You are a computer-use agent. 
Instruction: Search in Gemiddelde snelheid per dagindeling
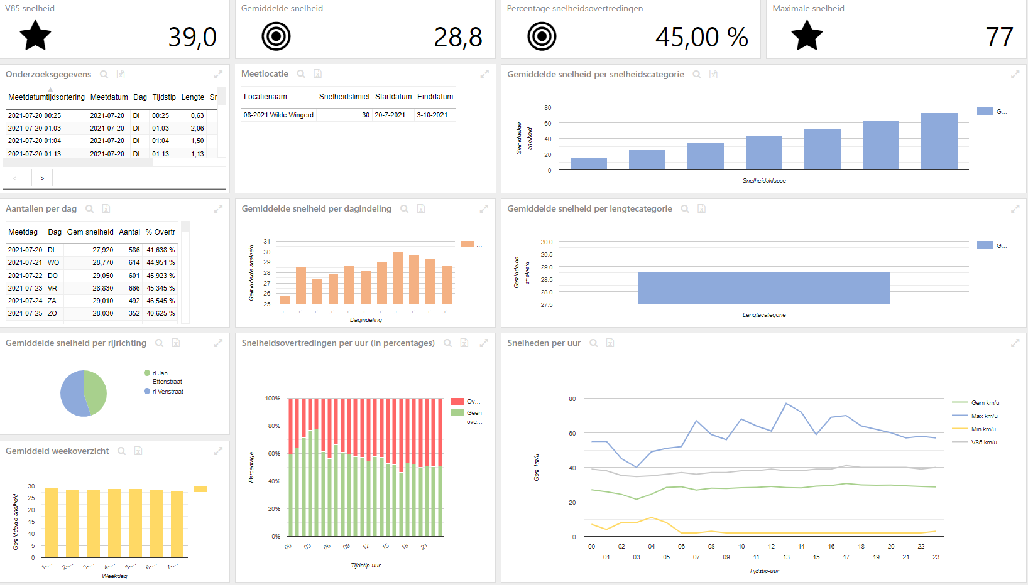click(x=405, y=208)
